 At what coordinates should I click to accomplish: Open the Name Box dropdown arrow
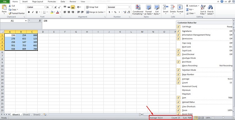pyautogui.click(x=26, y=21)
